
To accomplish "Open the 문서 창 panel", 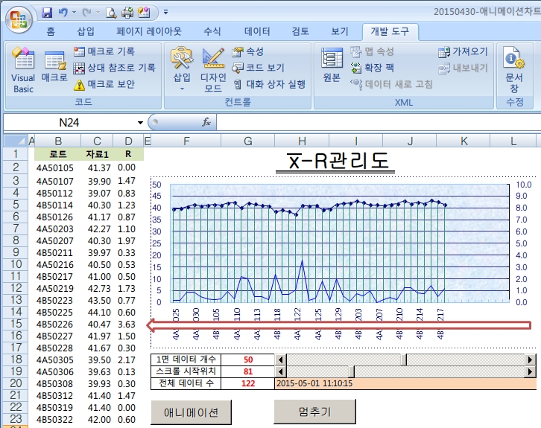I will point(514,70).
